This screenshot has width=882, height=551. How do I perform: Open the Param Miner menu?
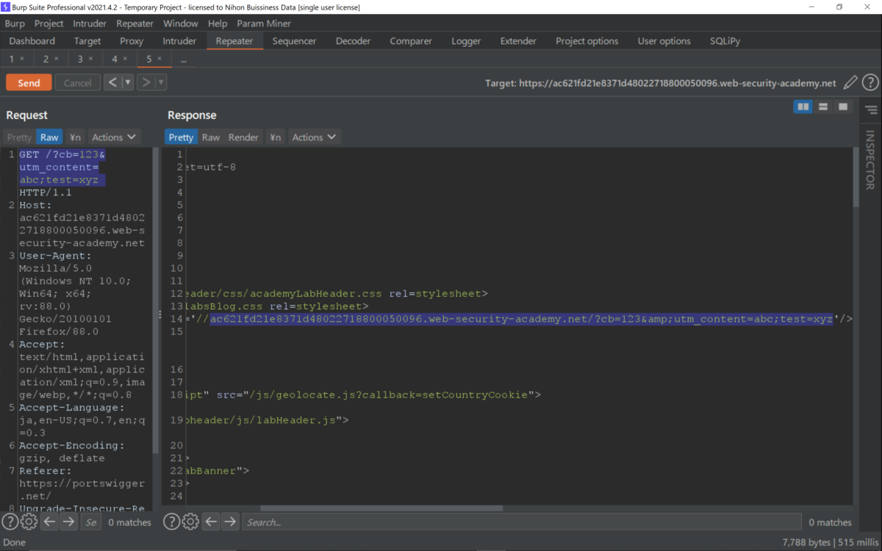tap(264, 24)
